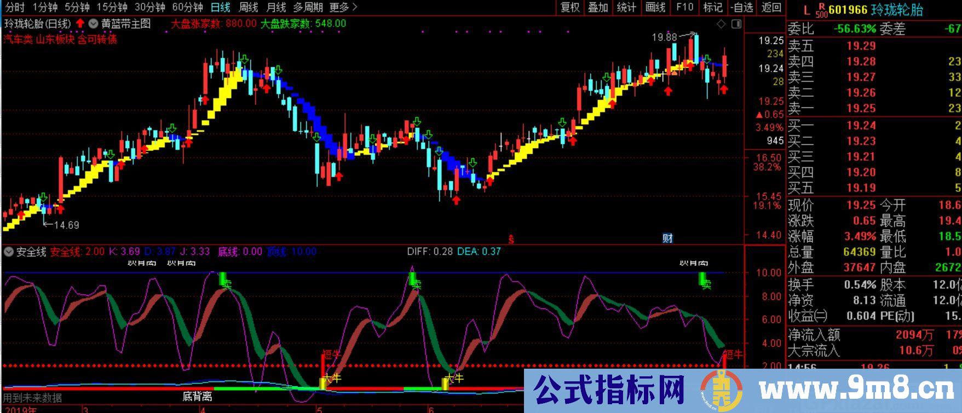Image resolution: width=962 pixels, height=413 pixels.
Task: Click the 现价 value 19.25
Action: (x=861, y=206)
